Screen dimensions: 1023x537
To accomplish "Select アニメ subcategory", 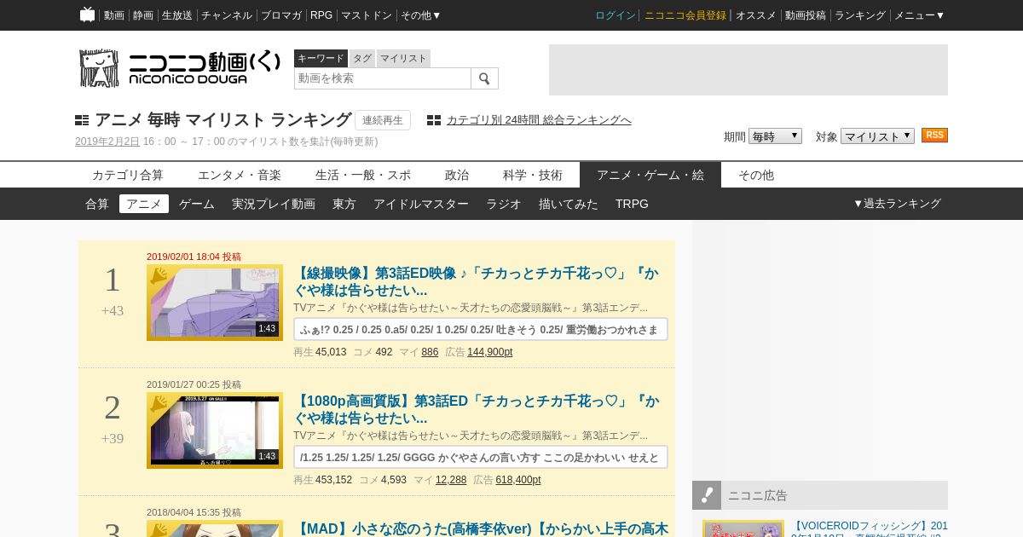I will tap(144, 204).
